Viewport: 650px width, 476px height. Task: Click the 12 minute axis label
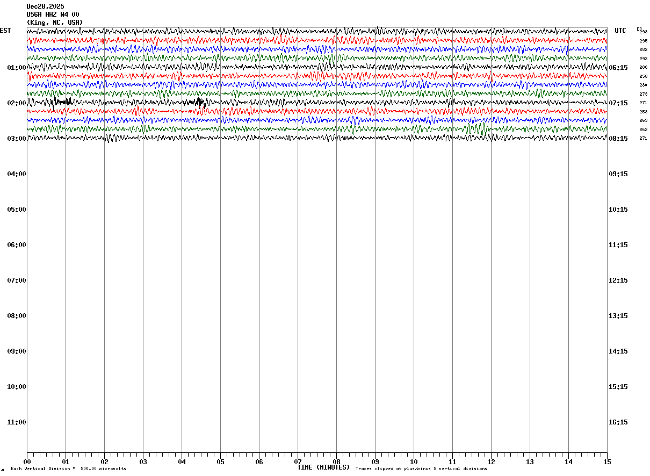(491, 461)
